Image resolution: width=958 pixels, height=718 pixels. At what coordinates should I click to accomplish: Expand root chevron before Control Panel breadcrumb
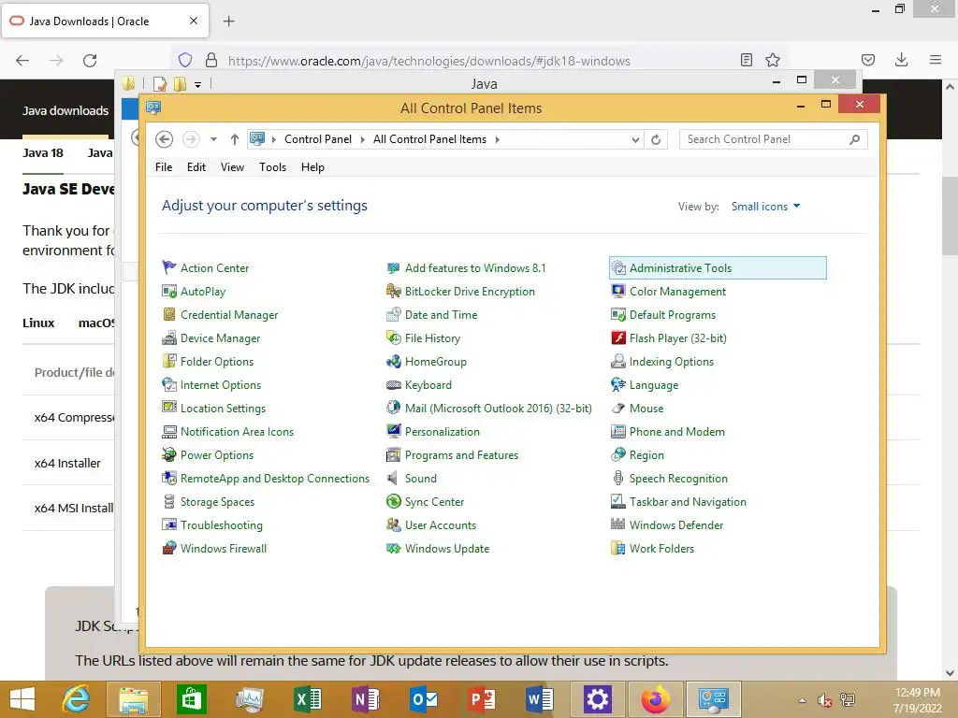[x=273, y=139]
